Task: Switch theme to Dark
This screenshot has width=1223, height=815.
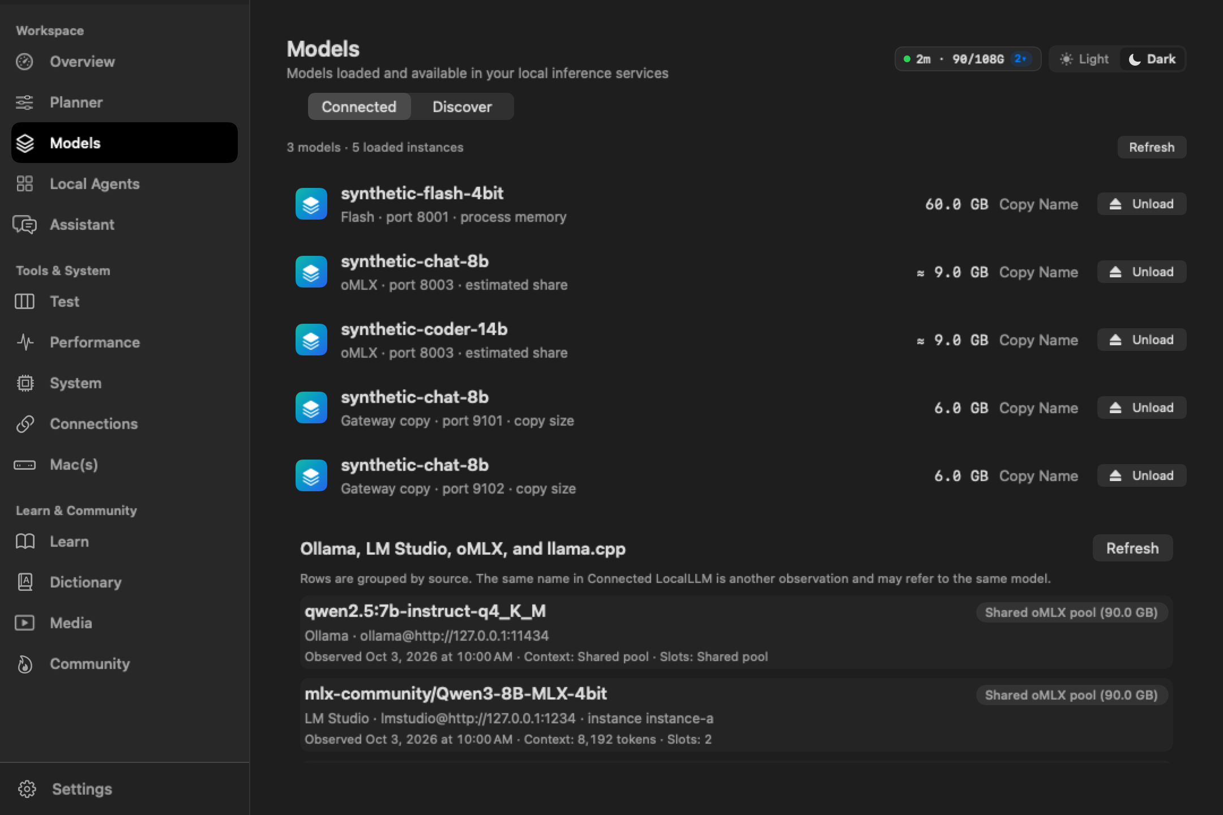Action: 1152,59
